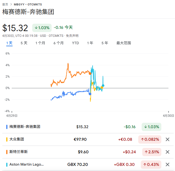Screen dimensions: 175x171
Task: Select the 5 天 range tab
Action: [24, 43]
